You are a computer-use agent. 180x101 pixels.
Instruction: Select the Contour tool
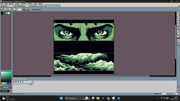click(x=178, y=38)
